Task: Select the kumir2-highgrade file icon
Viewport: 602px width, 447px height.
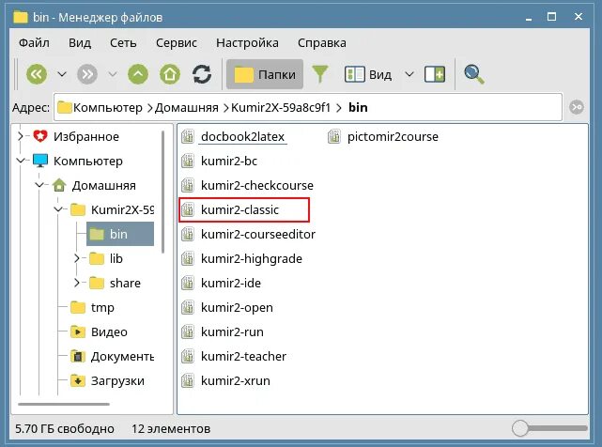Action: coord(188,258)
